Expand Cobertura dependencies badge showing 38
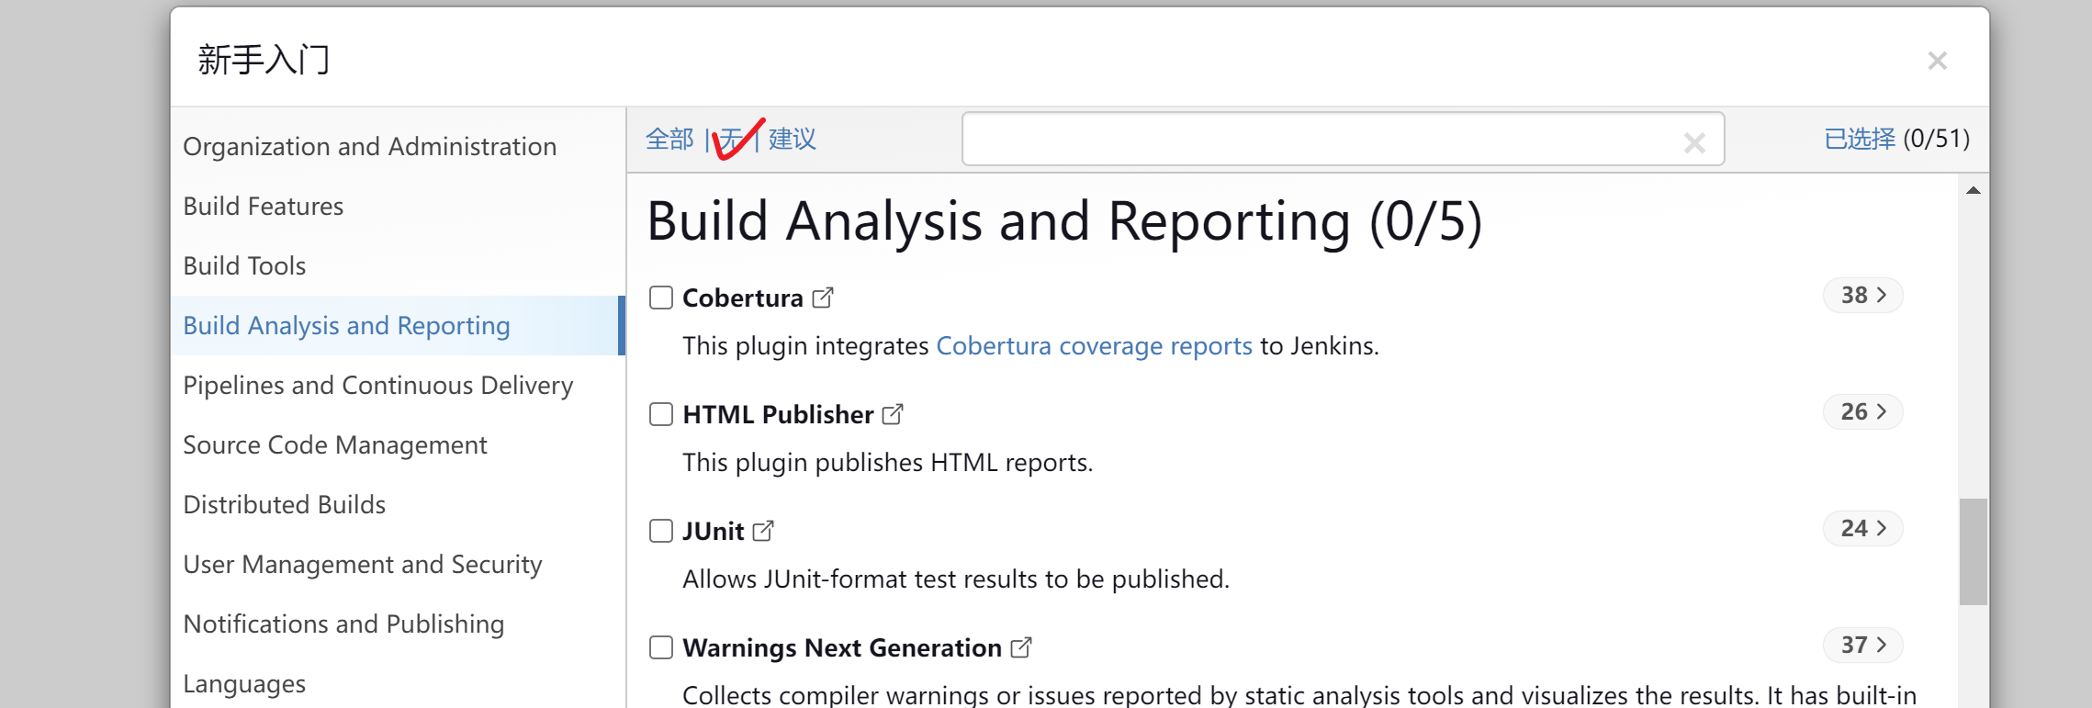This screenshot has height=708, width=2092. pyautogui.click(x=1862, y=295)
